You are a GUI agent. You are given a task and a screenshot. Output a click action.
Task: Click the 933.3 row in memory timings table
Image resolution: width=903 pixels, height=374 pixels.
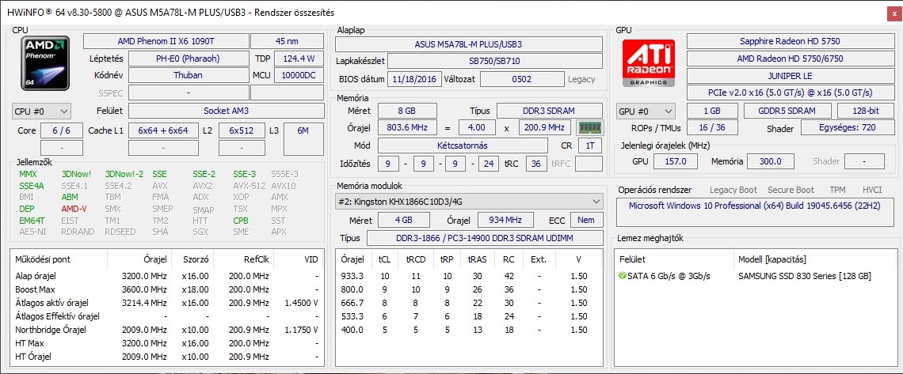469,276
